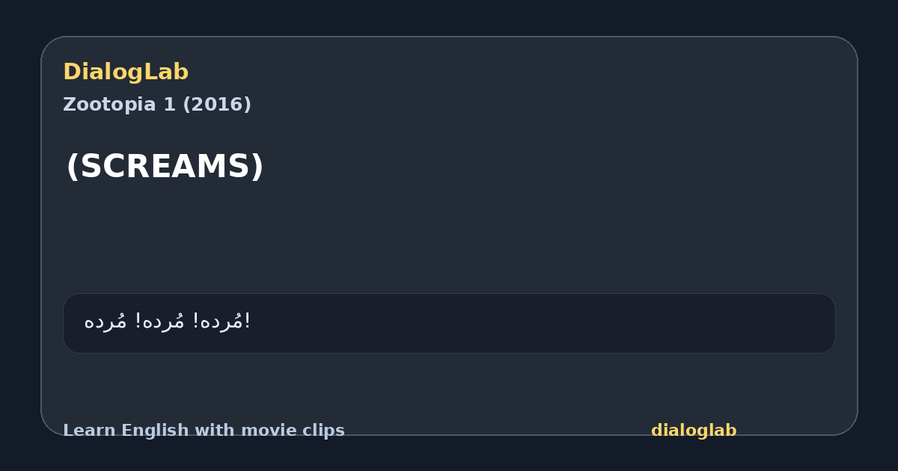The width and height of the screenshot is (898, 471).
Task: Click the exclamation mark ending the Persian text
Action: [x=248, y=321]
